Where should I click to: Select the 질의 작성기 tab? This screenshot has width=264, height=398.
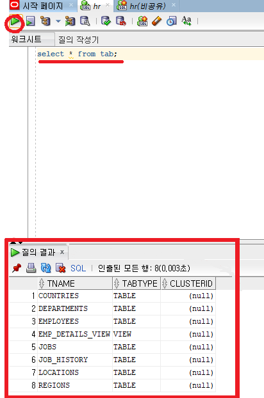79,40
